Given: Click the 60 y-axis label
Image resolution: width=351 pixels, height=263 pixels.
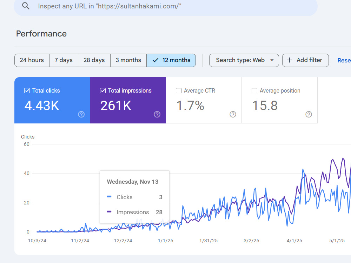Looking at the screenshot, I should point(27,144).
